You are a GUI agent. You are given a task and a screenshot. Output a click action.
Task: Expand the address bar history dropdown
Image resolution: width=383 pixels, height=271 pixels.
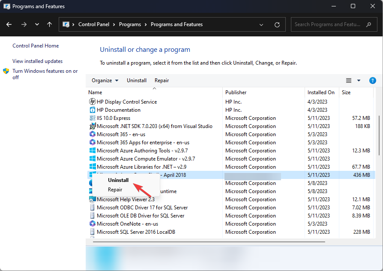click(x=262, y=25)
